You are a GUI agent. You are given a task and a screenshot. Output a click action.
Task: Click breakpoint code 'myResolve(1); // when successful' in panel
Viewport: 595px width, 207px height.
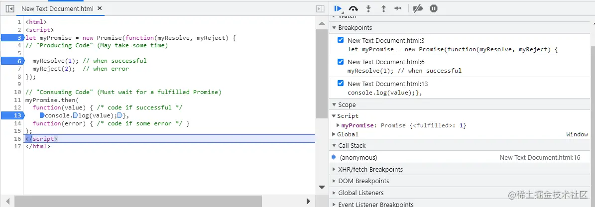404,71
